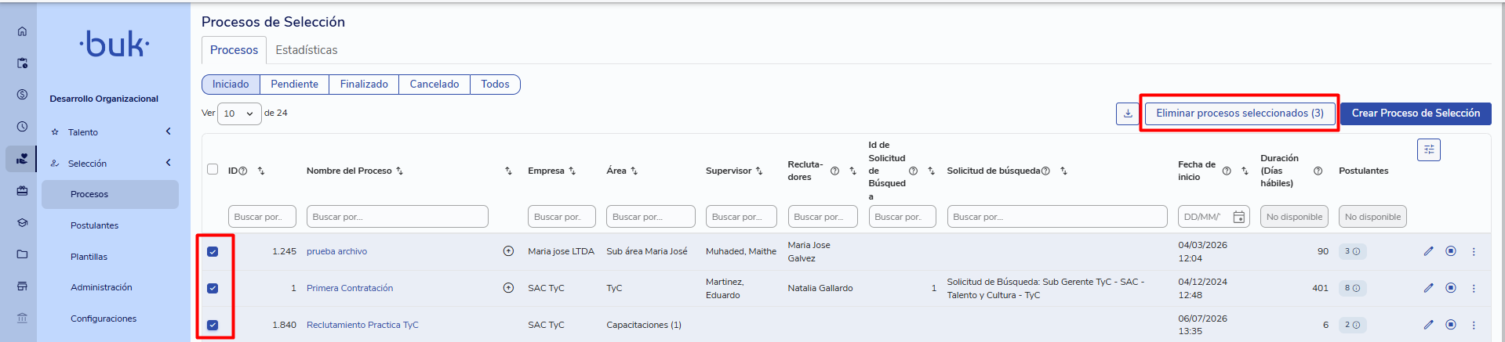Click the home icon in left sidebar
This screenshot has width=1505, height=342.
coord(22,31)
